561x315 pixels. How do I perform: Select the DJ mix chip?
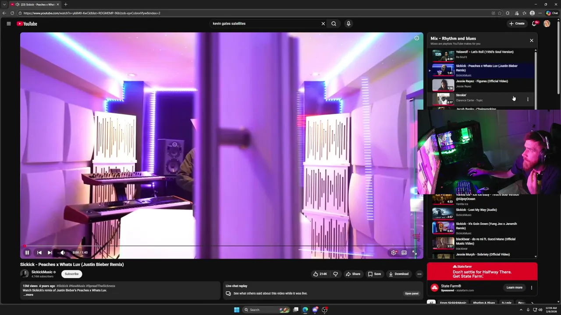[507, 303]
